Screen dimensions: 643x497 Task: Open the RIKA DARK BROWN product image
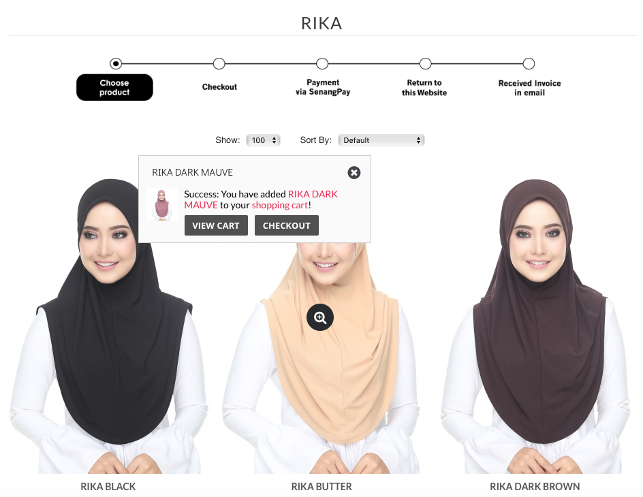[535, 325]
